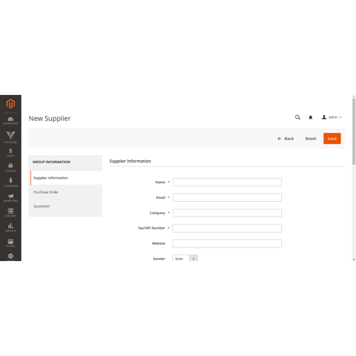
Task: Click the Save button
Action: tap(332, 138)
